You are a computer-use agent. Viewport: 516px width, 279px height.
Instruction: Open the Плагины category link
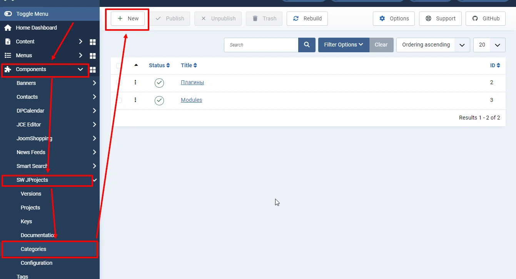click(192, 82)
